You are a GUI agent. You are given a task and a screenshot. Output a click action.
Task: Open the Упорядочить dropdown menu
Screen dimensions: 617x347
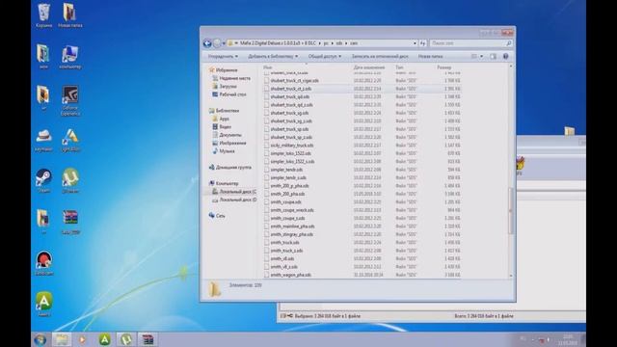223,56
